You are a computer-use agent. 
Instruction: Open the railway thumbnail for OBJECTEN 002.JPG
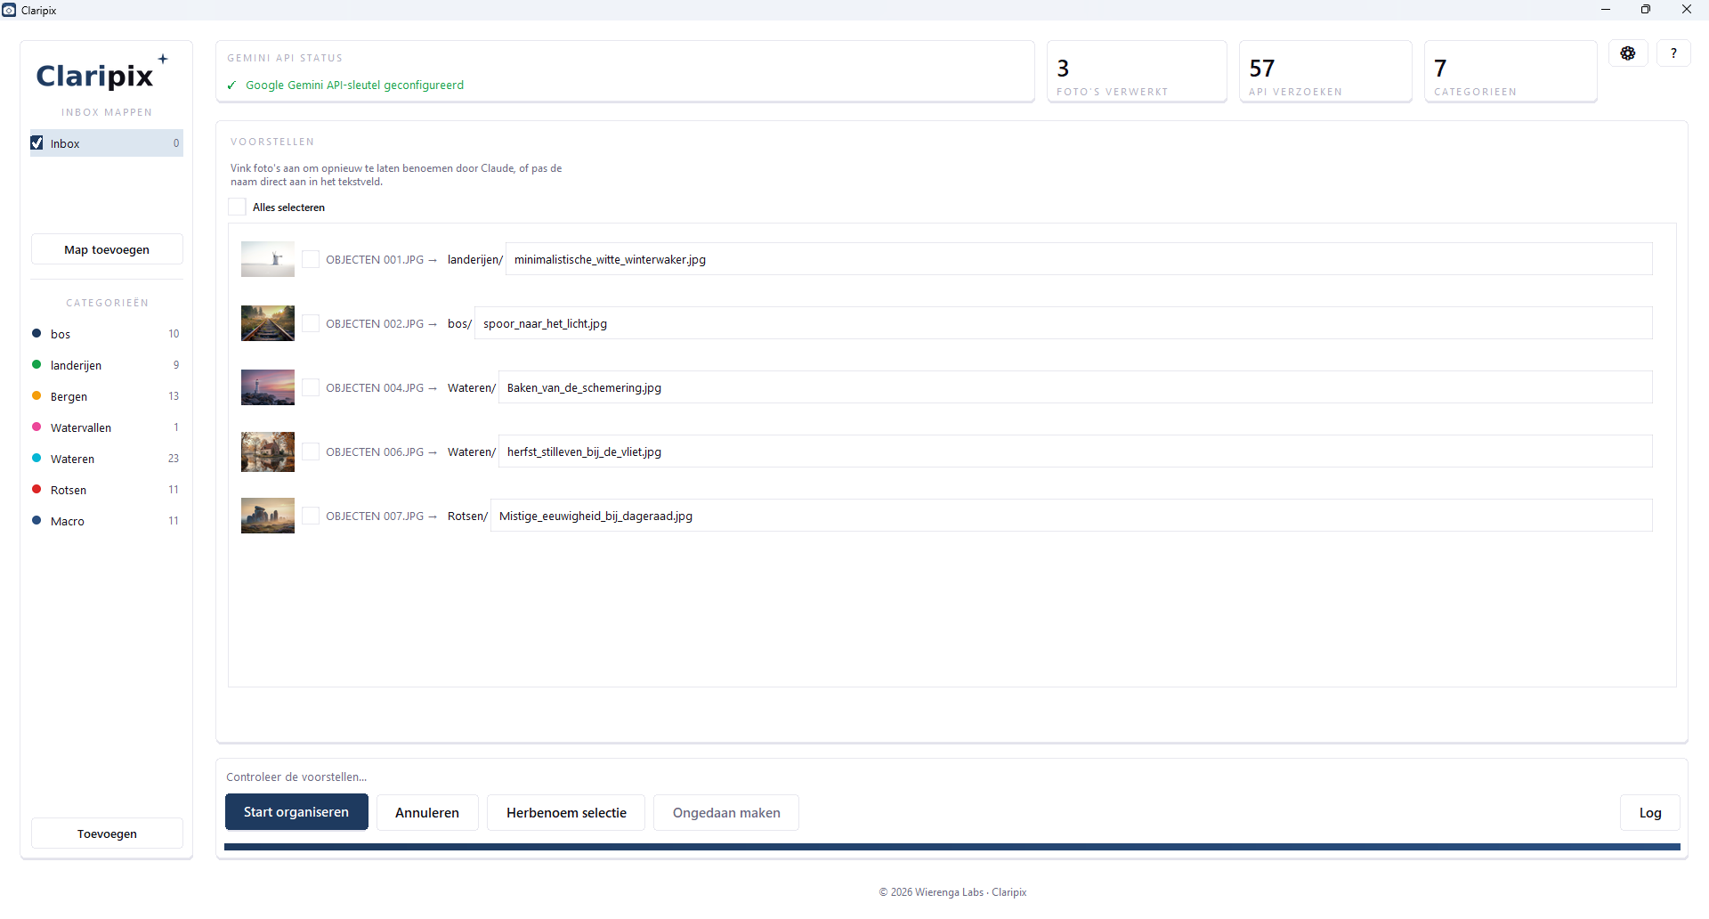[x=268, y=323]
